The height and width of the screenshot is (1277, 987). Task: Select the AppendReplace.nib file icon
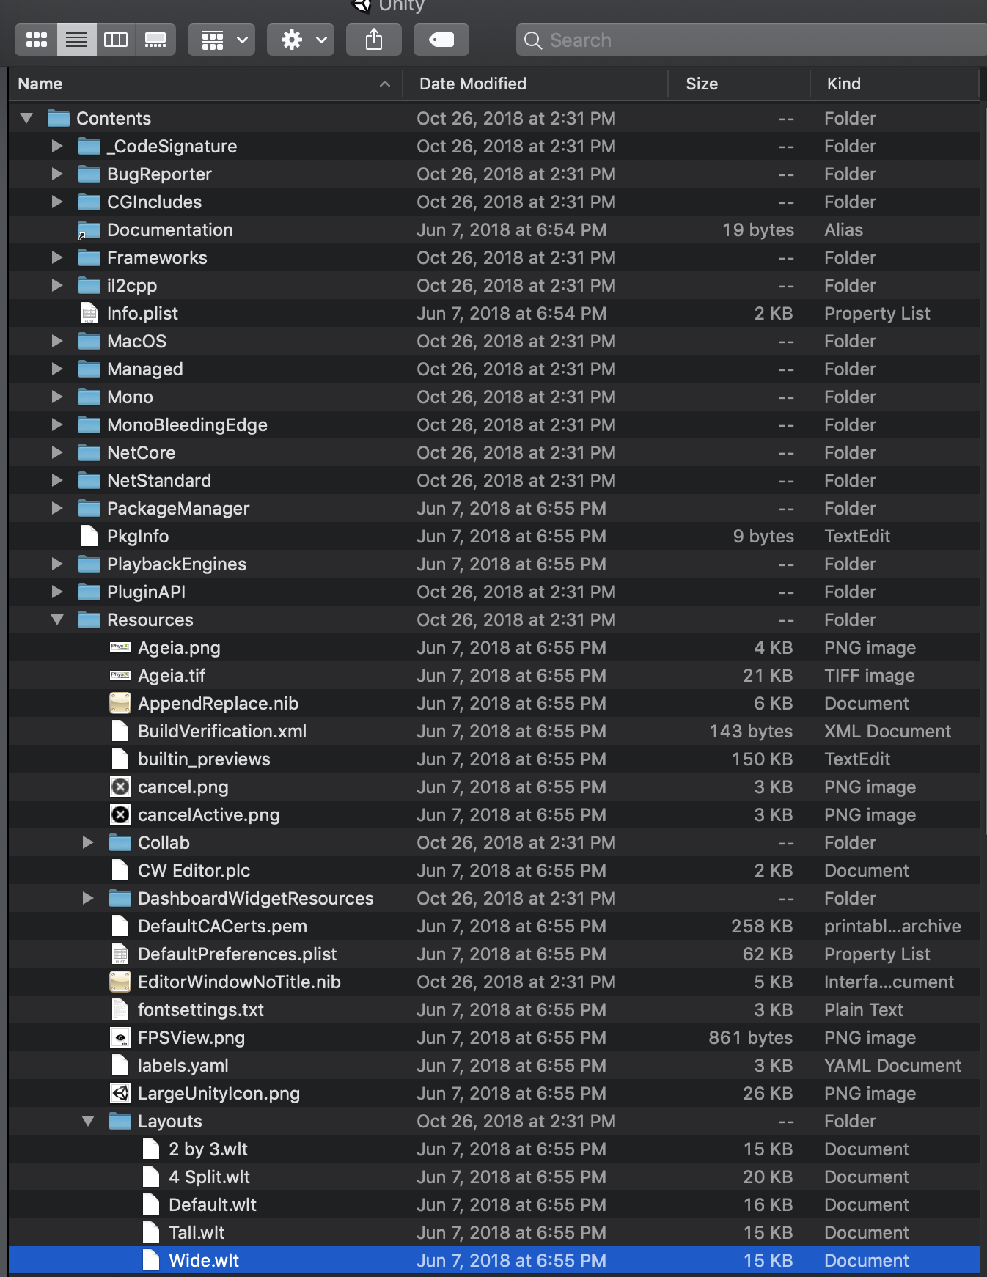tap(120, 703)
